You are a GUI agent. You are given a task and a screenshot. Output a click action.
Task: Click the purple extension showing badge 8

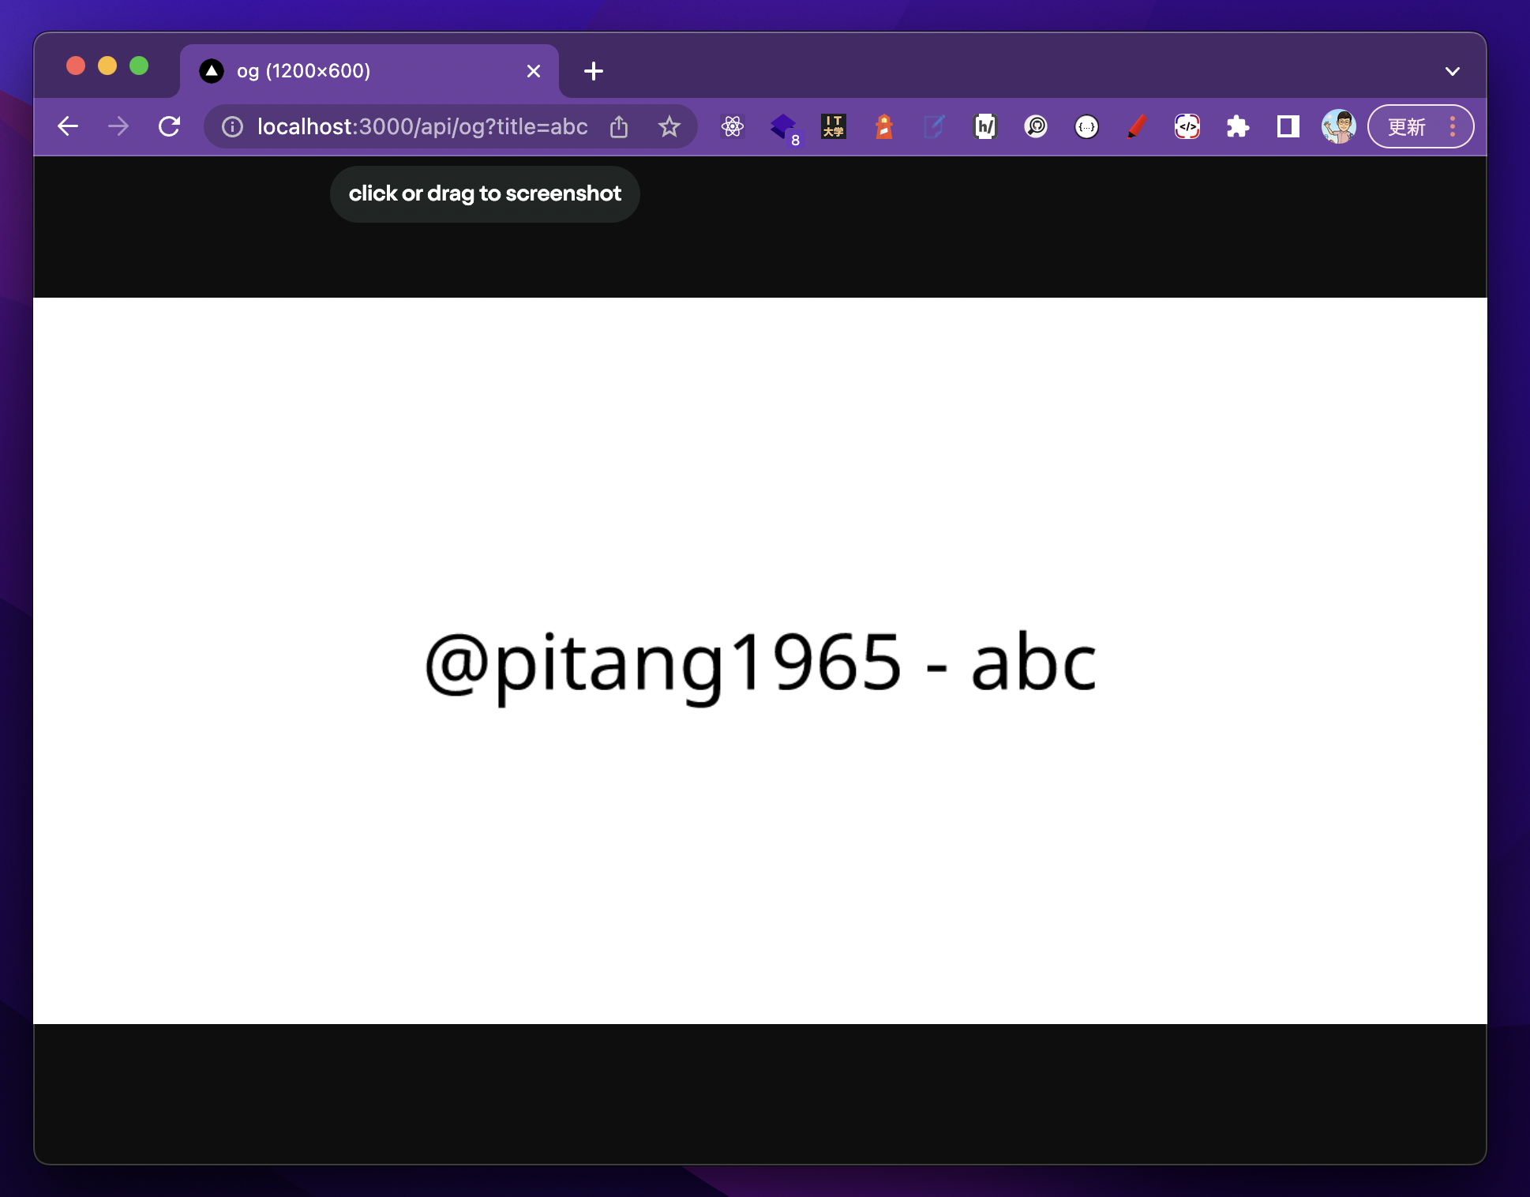[x=784, y=126]
